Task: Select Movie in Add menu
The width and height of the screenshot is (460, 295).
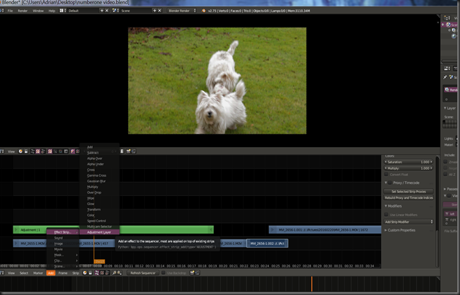Action: click(x=63, y=249)
